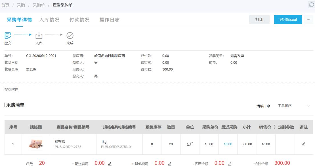Switch to the 入库情况 tab
The height and width of the screenshot is (166, 315).
click(49, 20)
